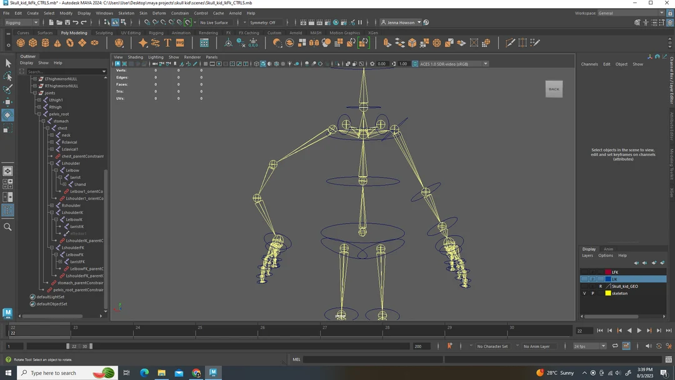Click the SVG import shelf icon
This screenshot has height=380, width=675.
pos(180,43)
